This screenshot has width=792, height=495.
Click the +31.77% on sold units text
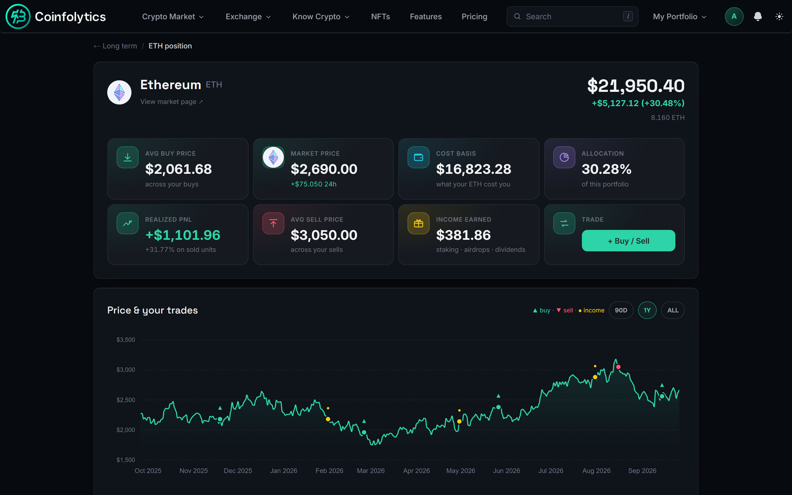180,250
